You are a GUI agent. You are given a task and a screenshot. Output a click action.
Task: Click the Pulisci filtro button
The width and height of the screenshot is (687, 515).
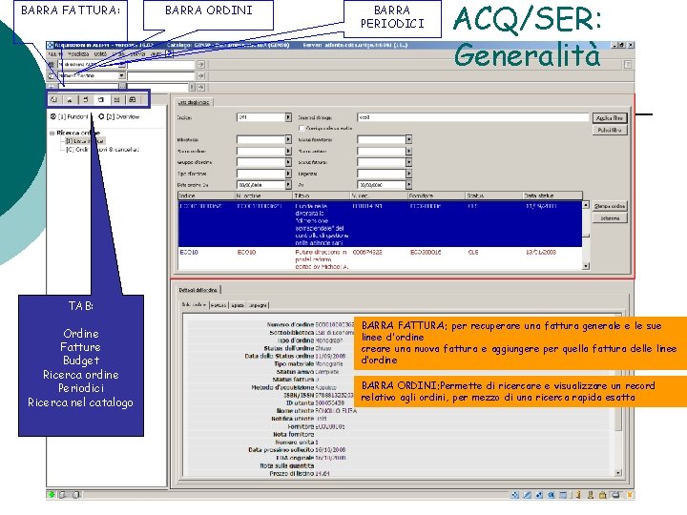(x=610, y=130)
